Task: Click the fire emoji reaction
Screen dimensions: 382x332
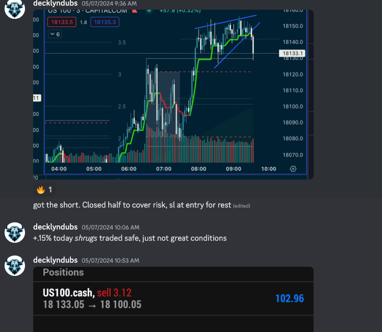Action: 44,190
